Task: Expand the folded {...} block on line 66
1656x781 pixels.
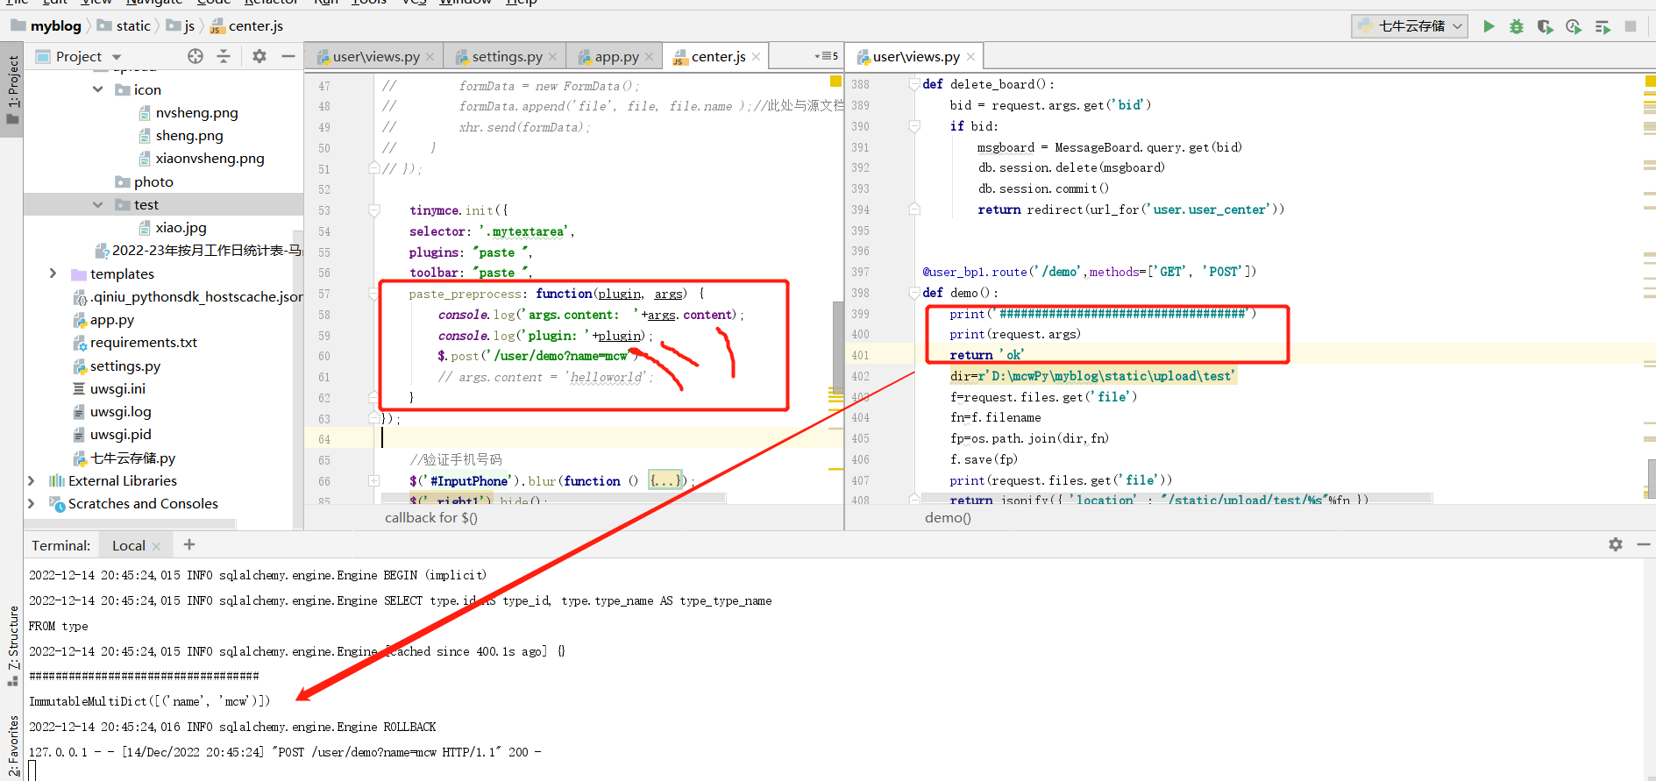Action: point(665,480)
